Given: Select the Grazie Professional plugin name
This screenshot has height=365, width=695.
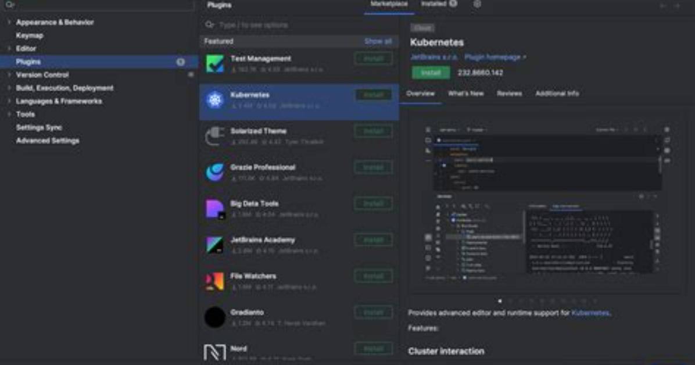Looking at the screenshot, I should pyautogui.click(x=263, y=167).
